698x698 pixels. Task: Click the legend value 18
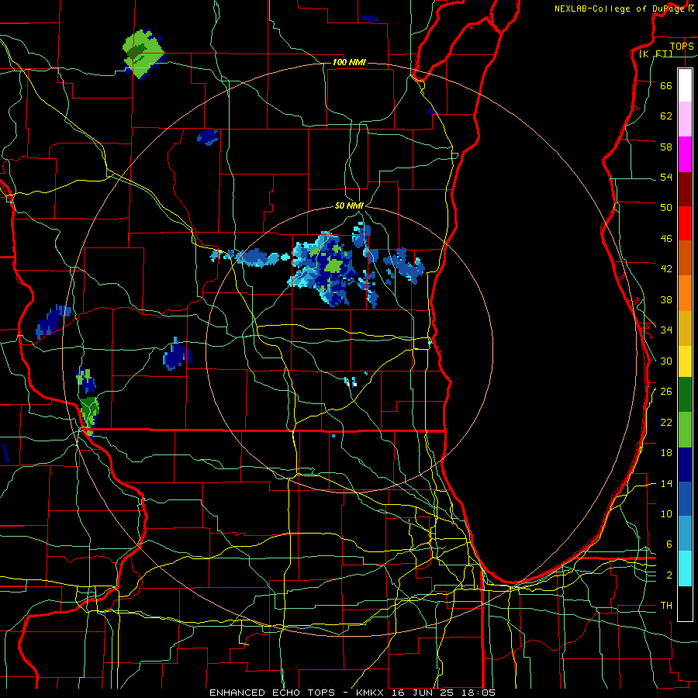pos(666,453)
